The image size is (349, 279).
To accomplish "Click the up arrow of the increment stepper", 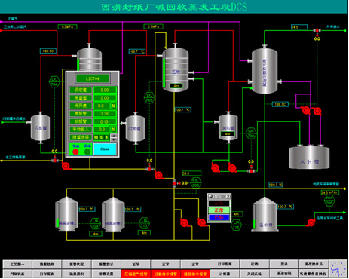I will point(114,136).
